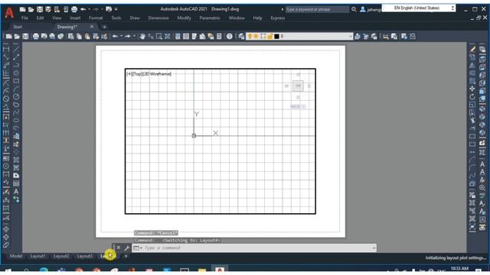The image size is (490, 275).
Task: Switch to Layout2 tab
Action: tap(61, 256)
